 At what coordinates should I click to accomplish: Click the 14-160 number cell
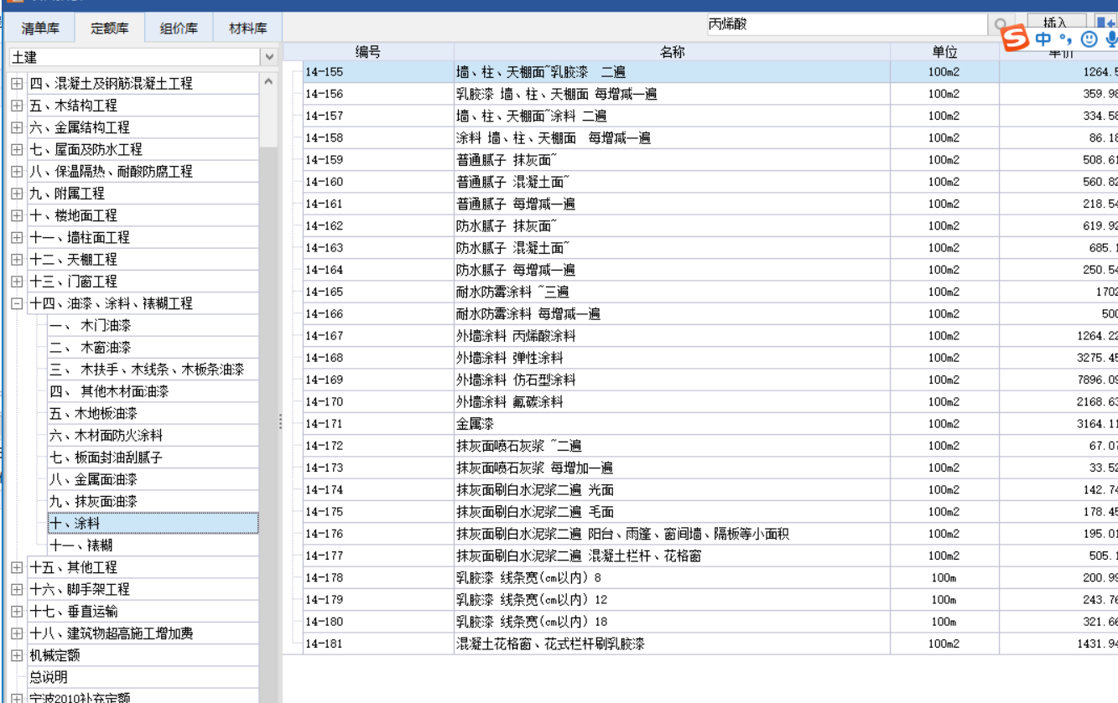click(x=378, y=182)
